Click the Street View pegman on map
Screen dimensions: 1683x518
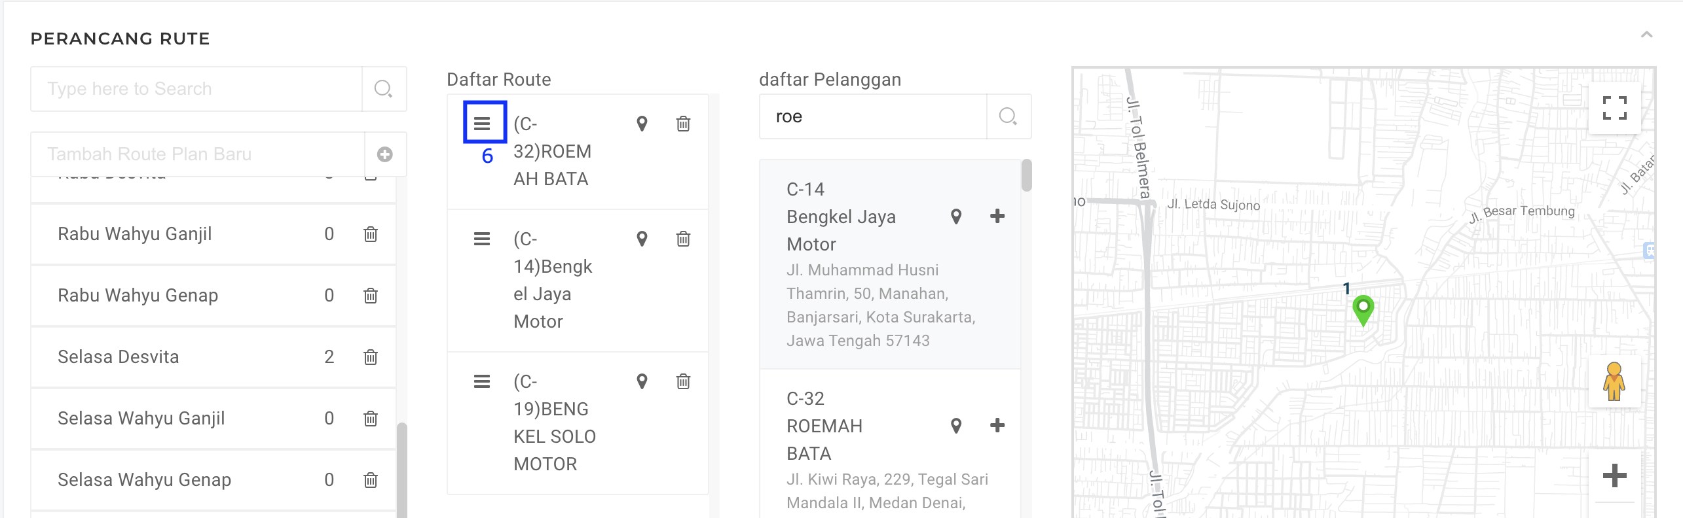(x=1614, y=381)
